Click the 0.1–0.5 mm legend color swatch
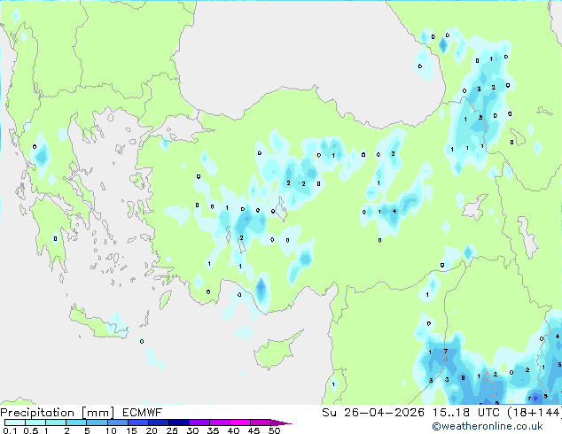Image resolution: width=562 pixels, height=434 pixels. coord(15,422)
